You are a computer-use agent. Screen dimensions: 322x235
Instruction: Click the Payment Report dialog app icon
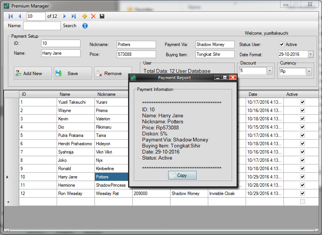coord(133,78)
